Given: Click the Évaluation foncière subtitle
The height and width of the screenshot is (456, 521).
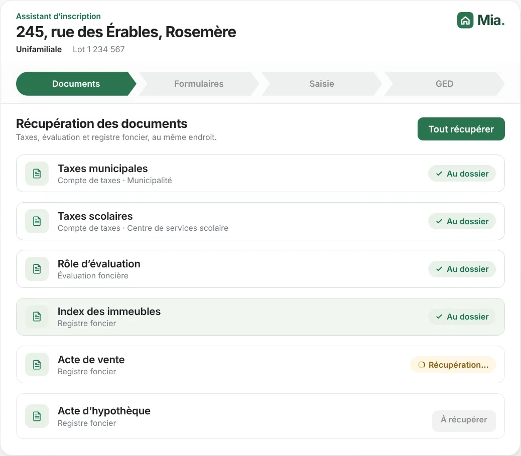Looking at the screenshot, I should pos(93,276).
